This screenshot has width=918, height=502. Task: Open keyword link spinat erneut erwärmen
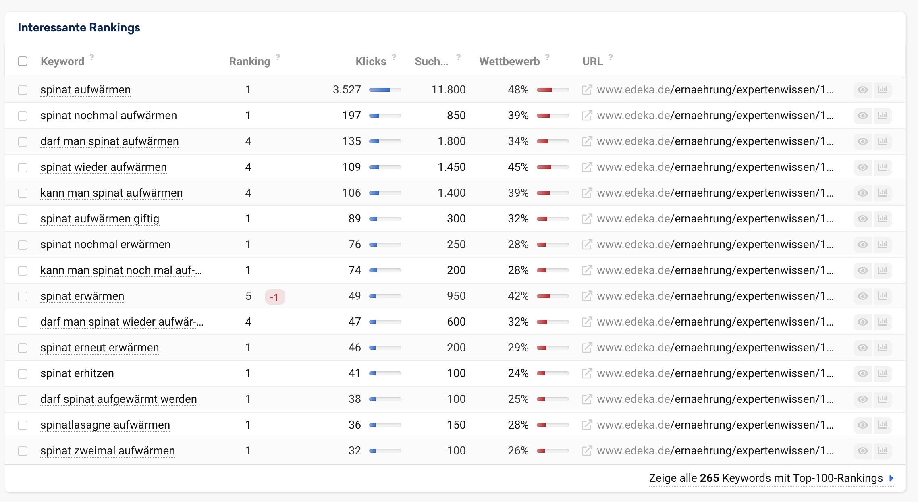(x=100, y=348)
